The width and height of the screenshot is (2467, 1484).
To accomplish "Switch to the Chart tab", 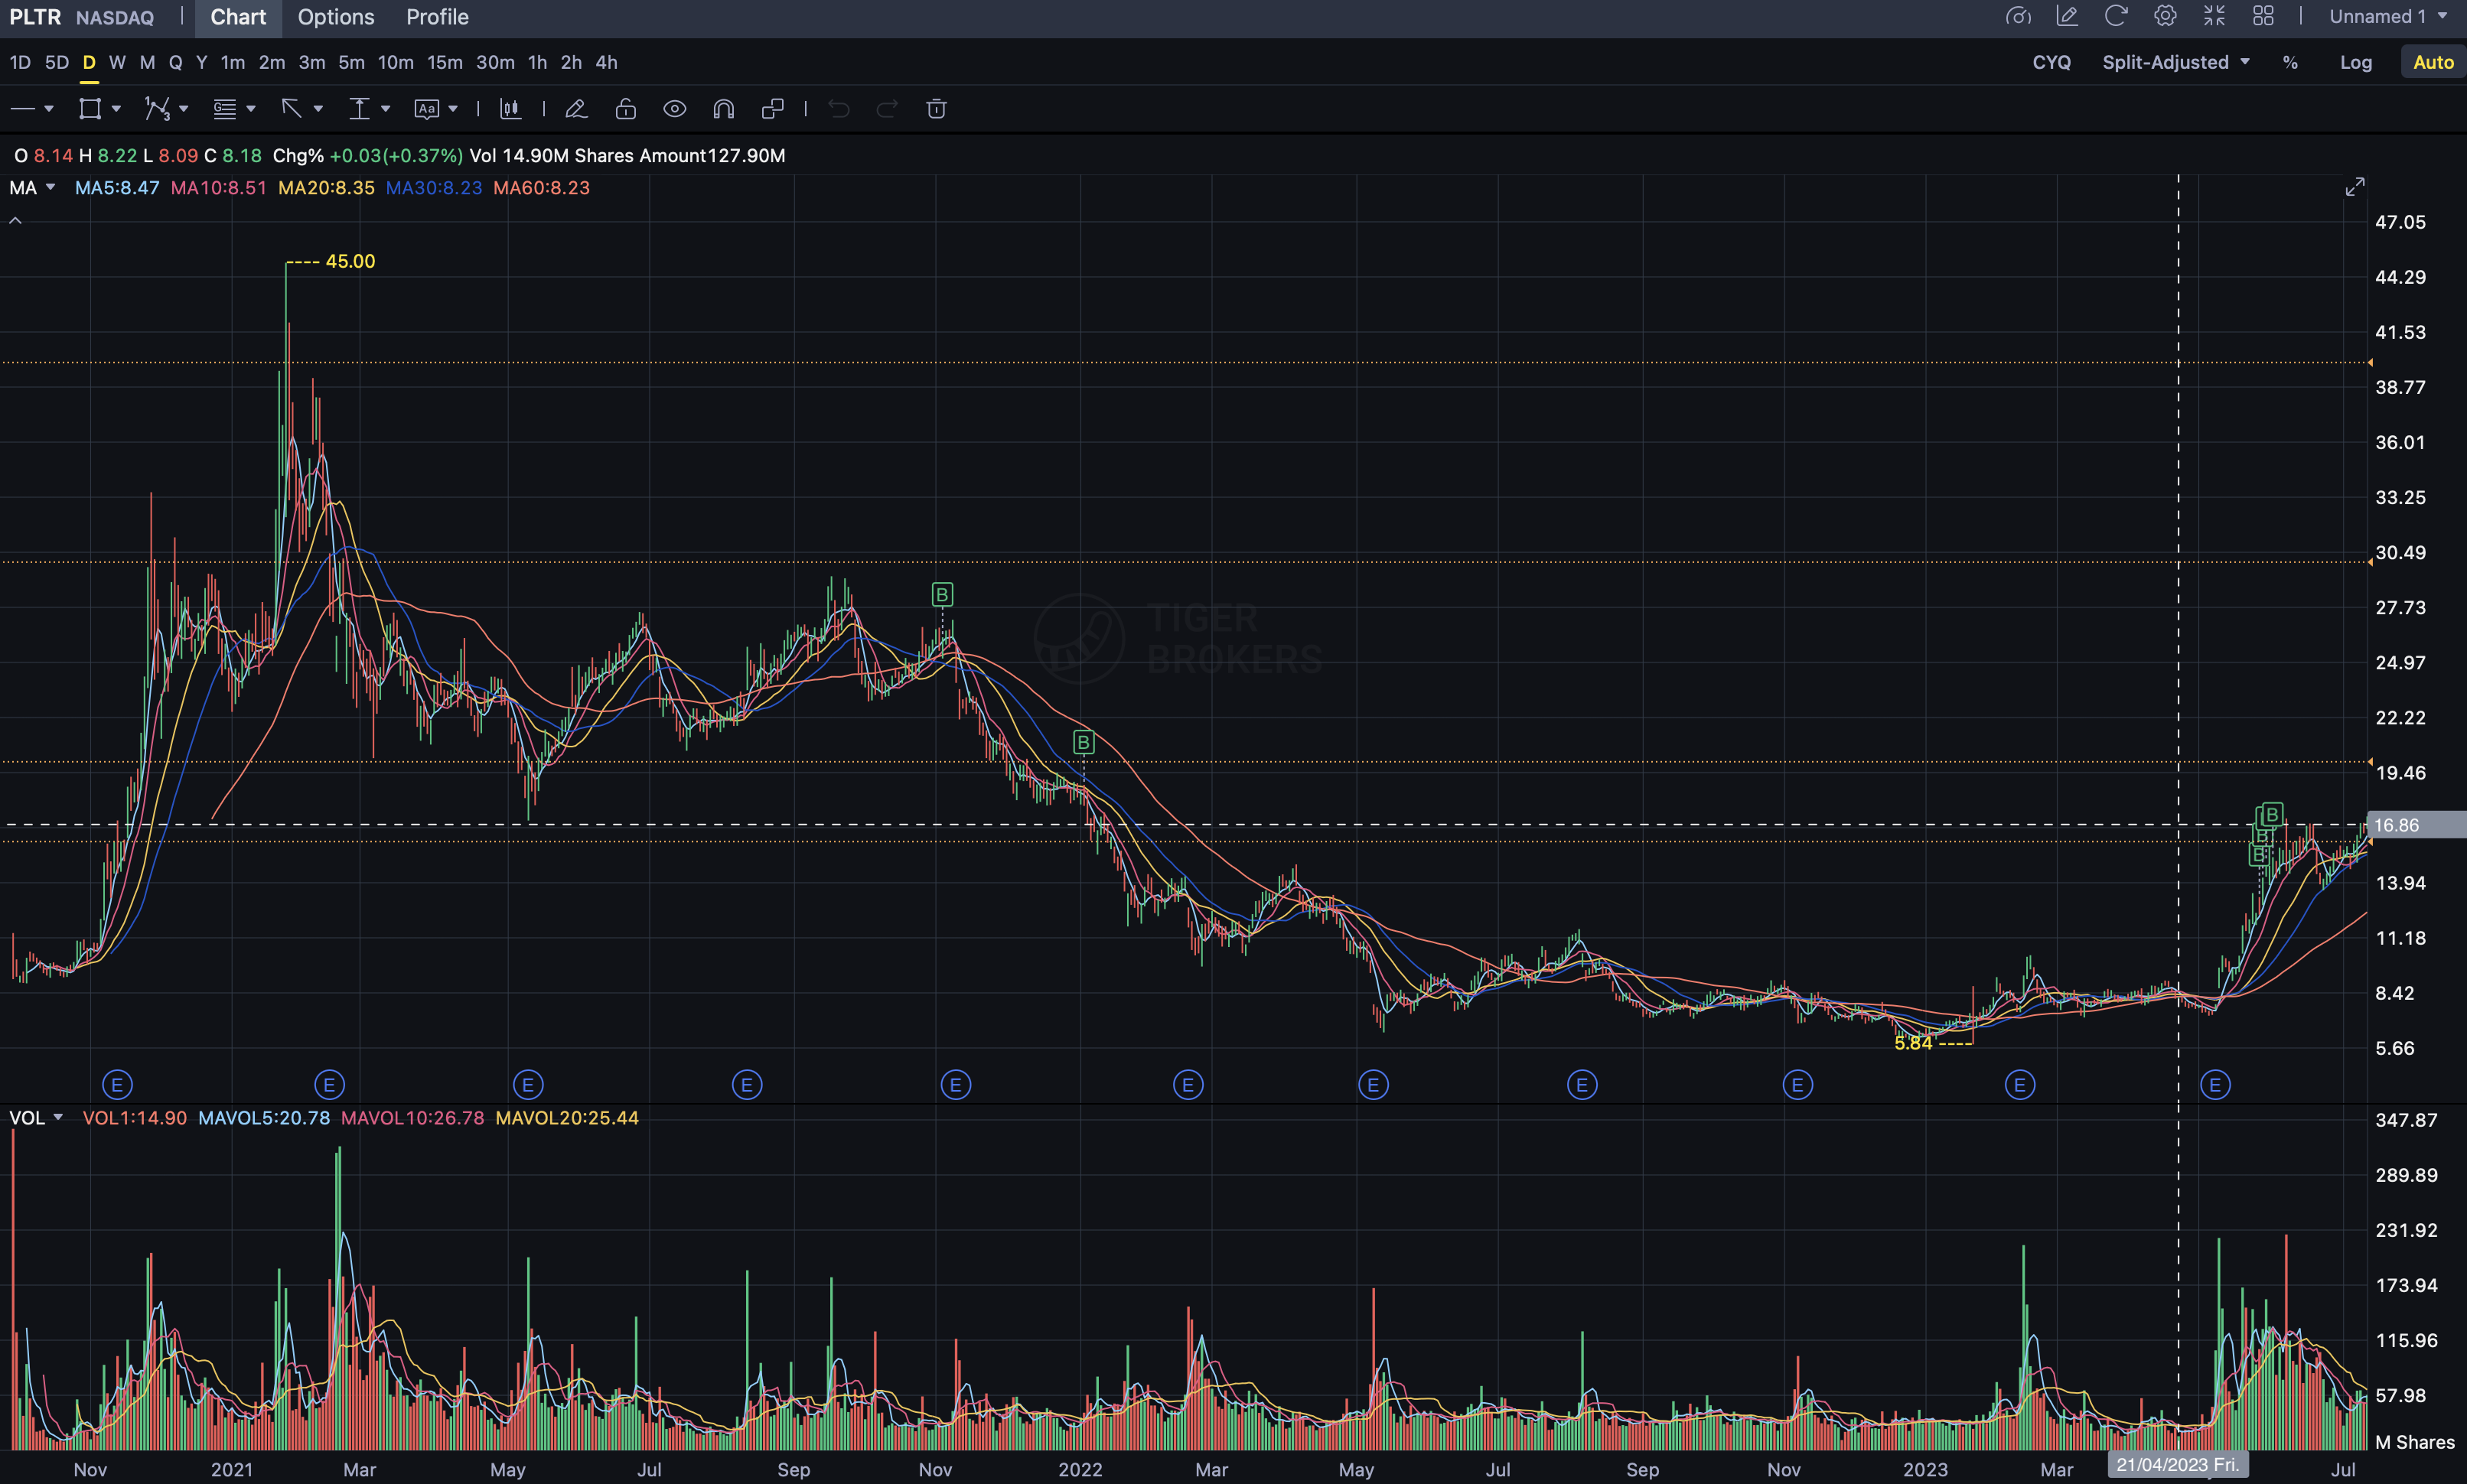I will tap(238, 17).
